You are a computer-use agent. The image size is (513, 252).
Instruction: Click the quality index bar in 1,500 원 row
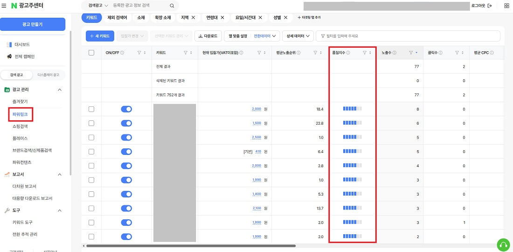pos(353,123)
